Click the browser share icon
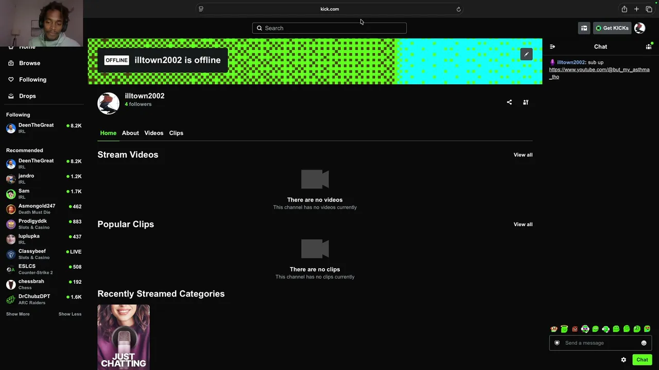Screen dimensions: 659x370 point(624,9)
